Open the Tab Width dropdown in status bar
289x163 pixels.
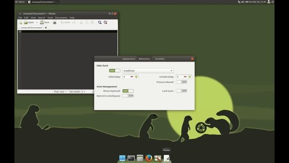tap(77, 91)
